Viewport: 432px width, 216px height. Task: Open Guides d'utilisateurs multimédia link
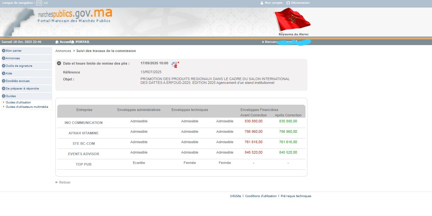27,107
